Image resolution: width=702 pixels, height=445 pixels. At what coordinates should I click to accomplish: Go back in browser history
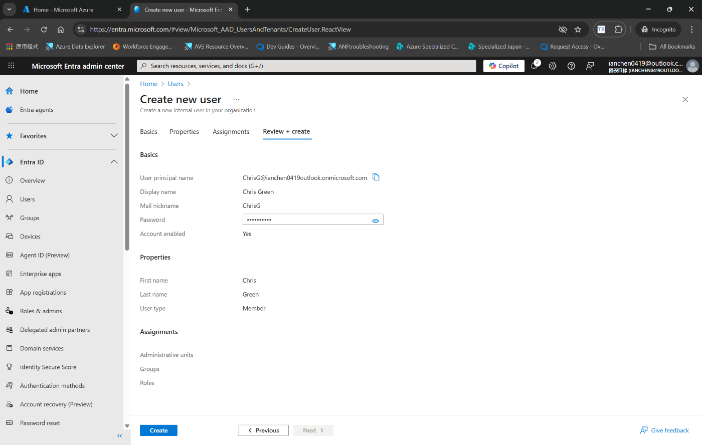click(x=11, y=30)
